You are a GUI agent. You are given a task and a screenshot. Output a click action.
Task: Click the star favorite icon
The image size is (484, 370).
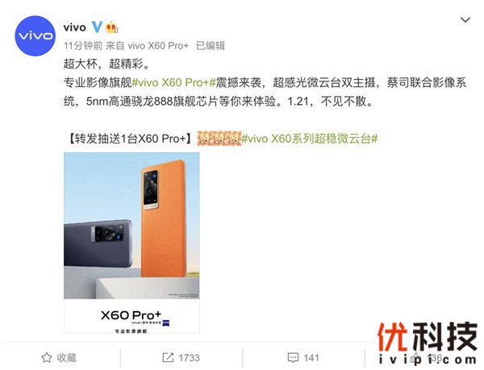pyautogui.click(x=47, y=358)
